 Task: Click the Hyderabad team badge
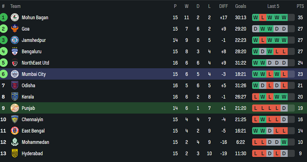(x=15, y=153)
